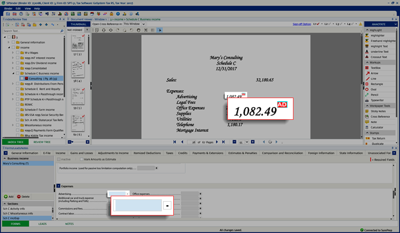Go to the first page in viewer
The width and height of the screenshot is (400, 233).
click(174, 142)
